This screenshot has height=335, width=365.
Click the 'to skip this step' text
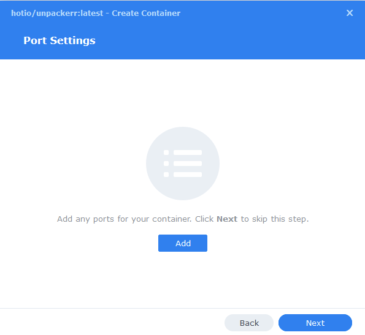275,219
